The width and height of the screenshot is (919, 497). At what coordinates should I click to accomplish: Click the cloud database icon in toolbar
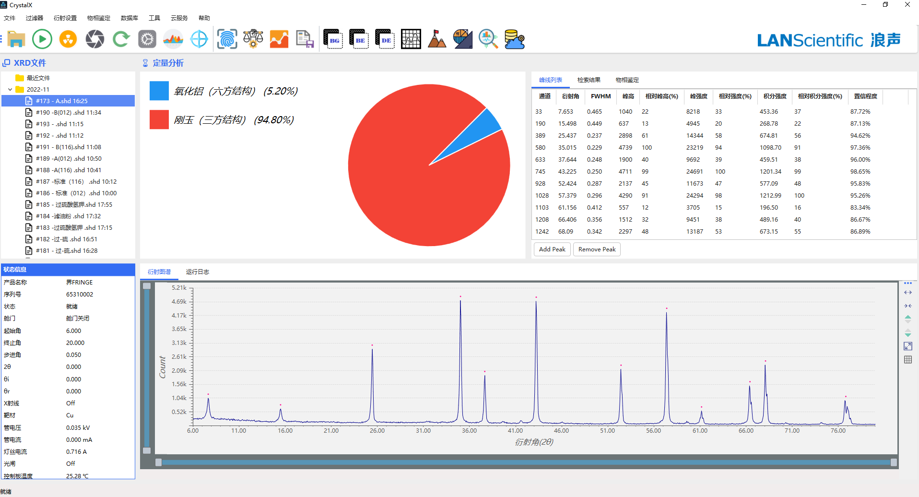[x=515, y=39]
